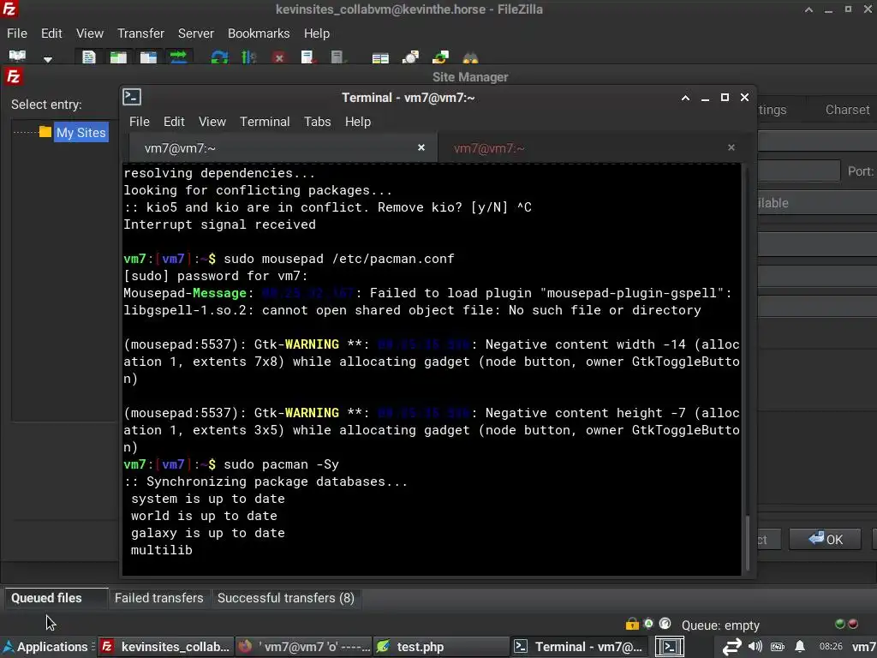Toggle processing of the transfer queue icon
Image resolution: width=877 pixels, height=658 pixels.
[x=249, y=57]
